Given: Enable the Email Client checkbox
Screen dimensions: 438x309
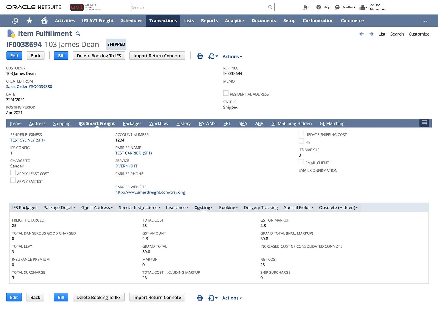Looking at the screenshot, I should click(x=301, y=162).
